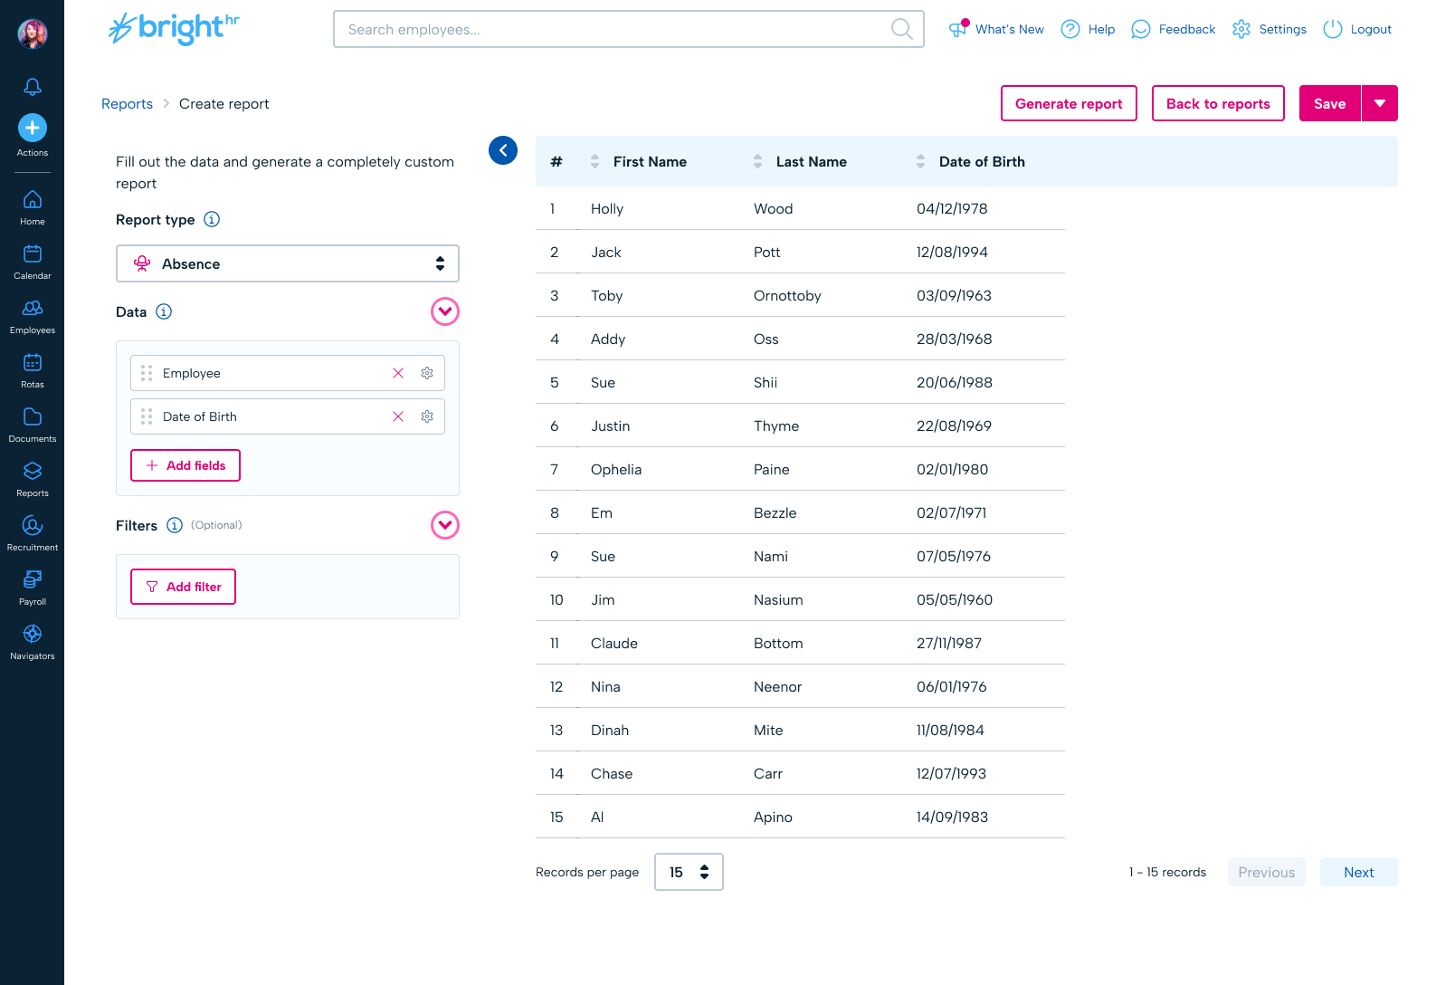Image resolution: width=1436 pixels, height=985 pixels.
Task: Click Add fields button
Action: [185, 465]
